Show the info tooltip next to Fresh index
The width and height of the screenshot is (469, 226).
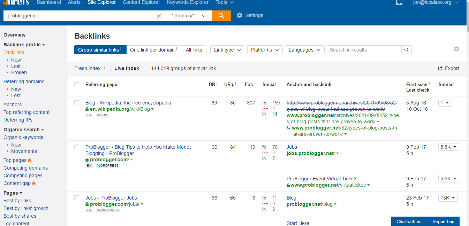click(104, 67)
